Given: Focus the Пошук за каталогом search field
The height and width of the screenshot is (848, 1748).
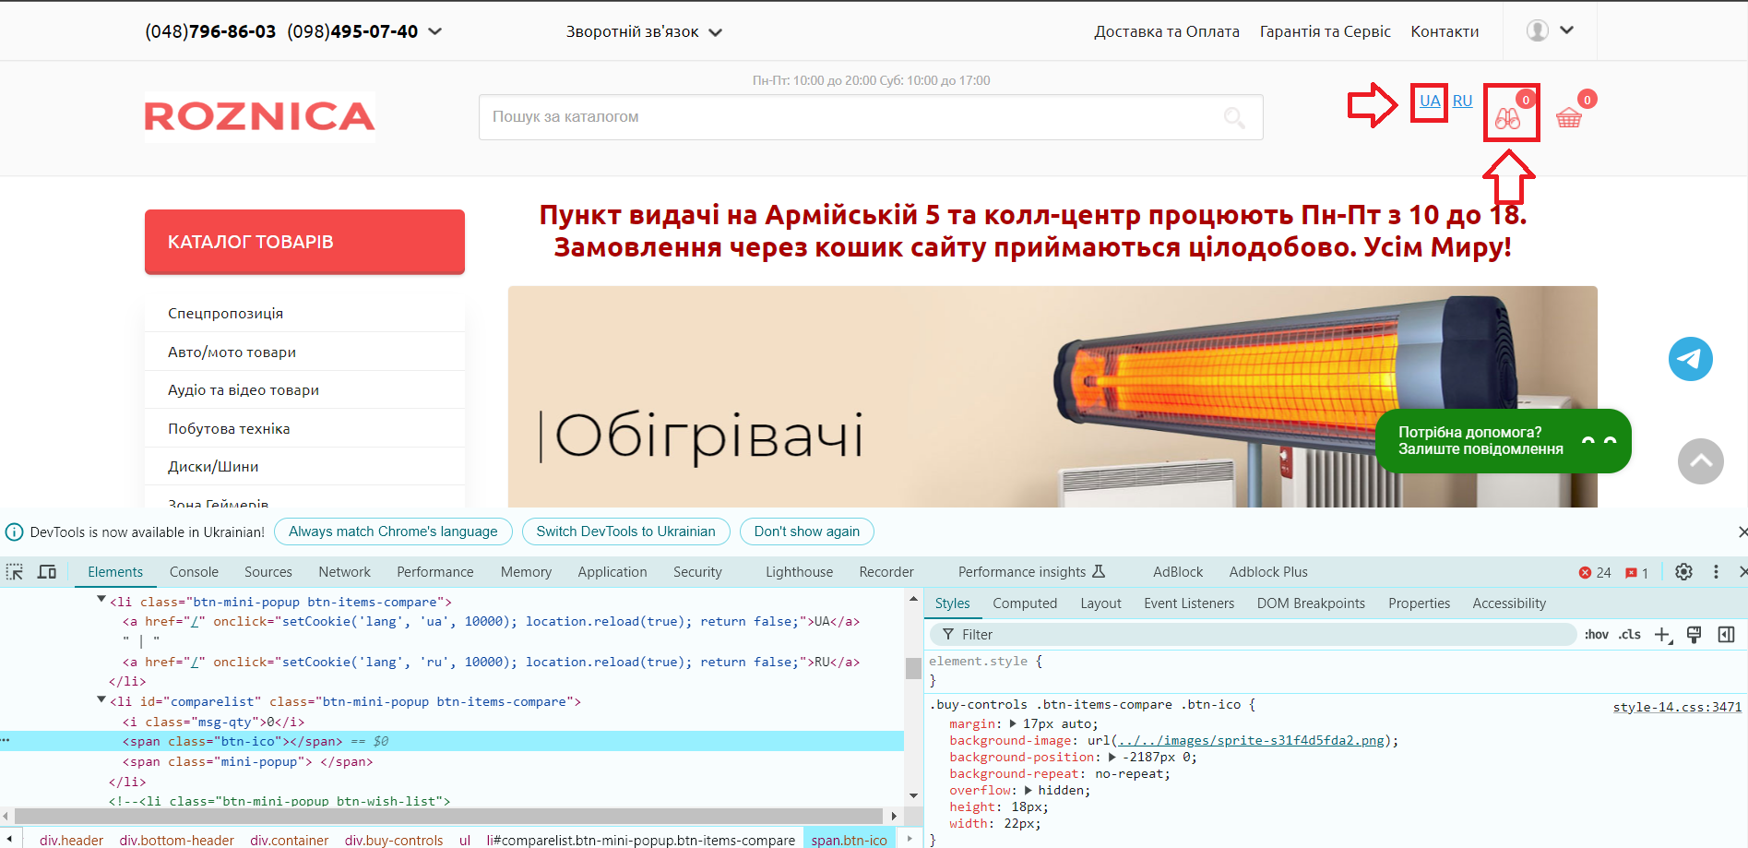Looking at the screenshot, I should 849,117.
